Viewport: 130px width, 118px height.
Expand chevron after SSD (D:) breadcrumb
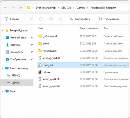tap(74, 8)
